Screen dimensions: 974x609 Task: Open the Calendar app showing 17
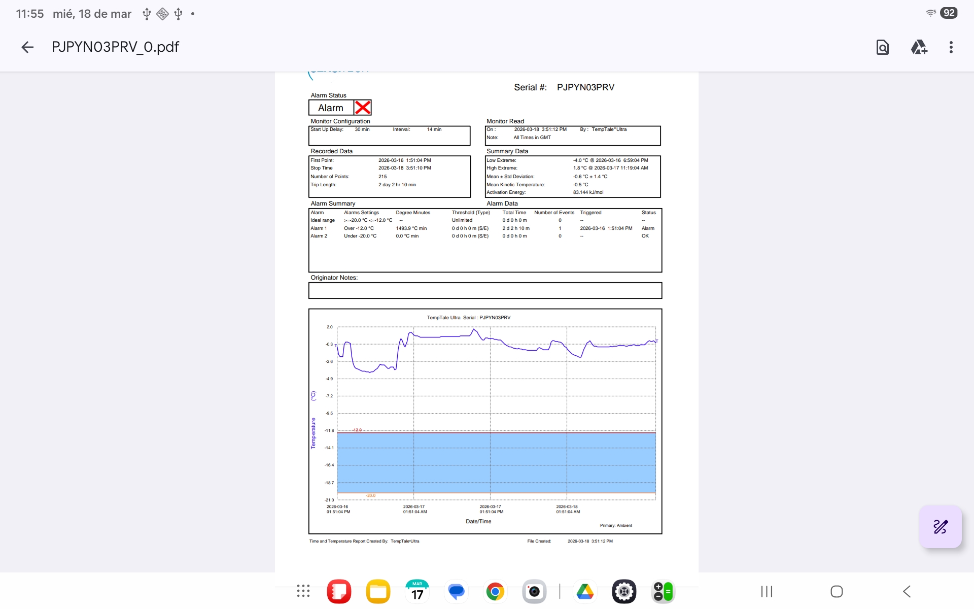pos(417,591)
